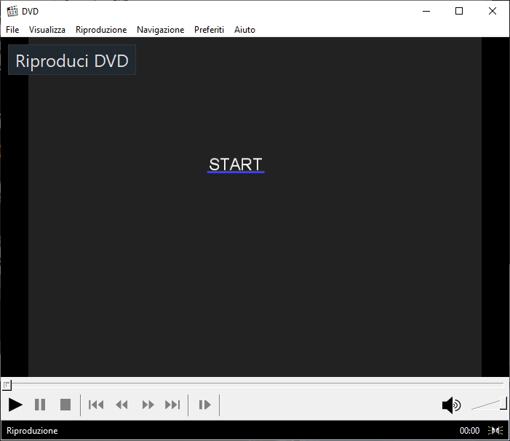Minimize the DVD window
The height and width of the screenshot is (441, 510).
tap(426, 11)
